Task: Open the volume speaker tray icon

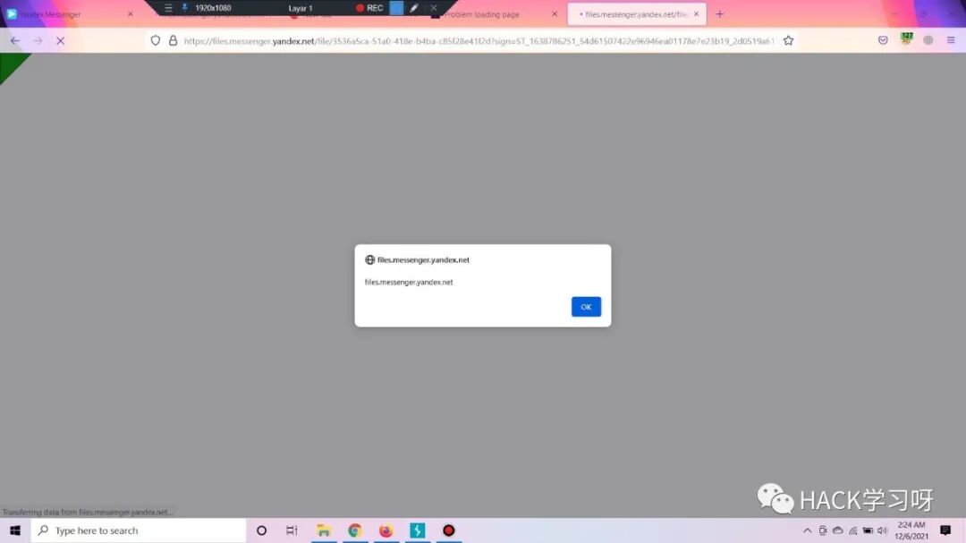Action: (882, 530)
